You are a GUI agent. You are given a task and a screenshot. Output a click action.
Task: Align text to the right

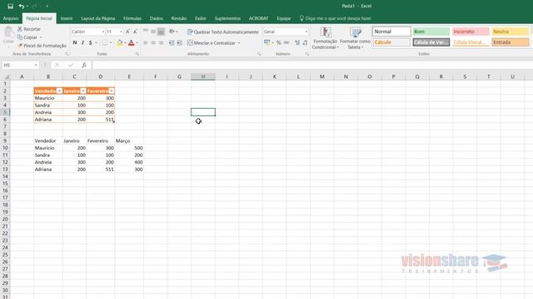click(x=161, y=42)
